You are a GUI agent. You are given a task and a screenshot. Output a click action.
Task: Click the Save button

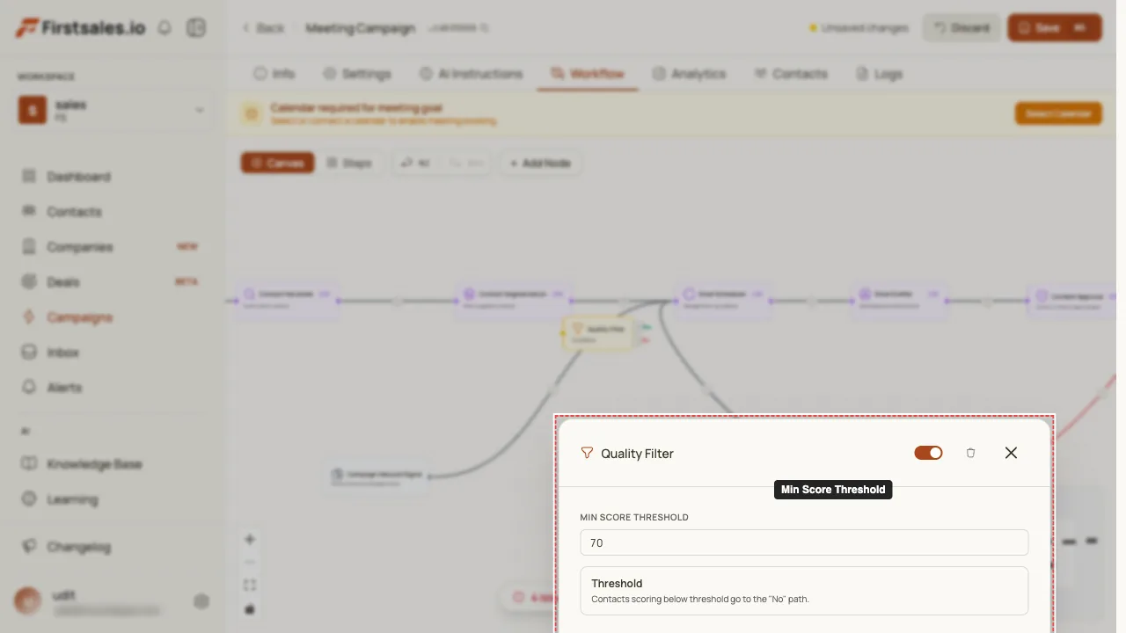pos(1055,27)
